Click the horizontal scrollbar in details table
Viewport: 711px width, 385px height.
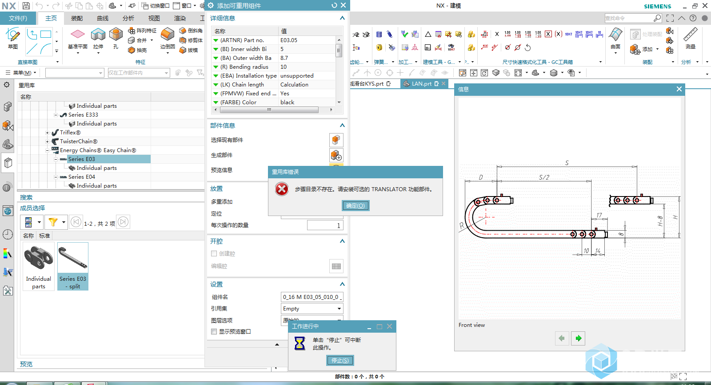click(x=269, y=110)
